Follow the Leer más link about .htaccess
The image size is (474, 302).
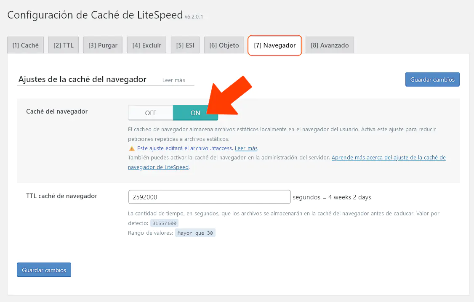(246, 148)
